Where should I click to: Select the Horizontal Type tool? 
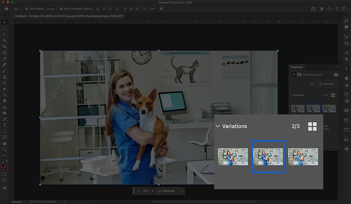(x=4, y=125)
